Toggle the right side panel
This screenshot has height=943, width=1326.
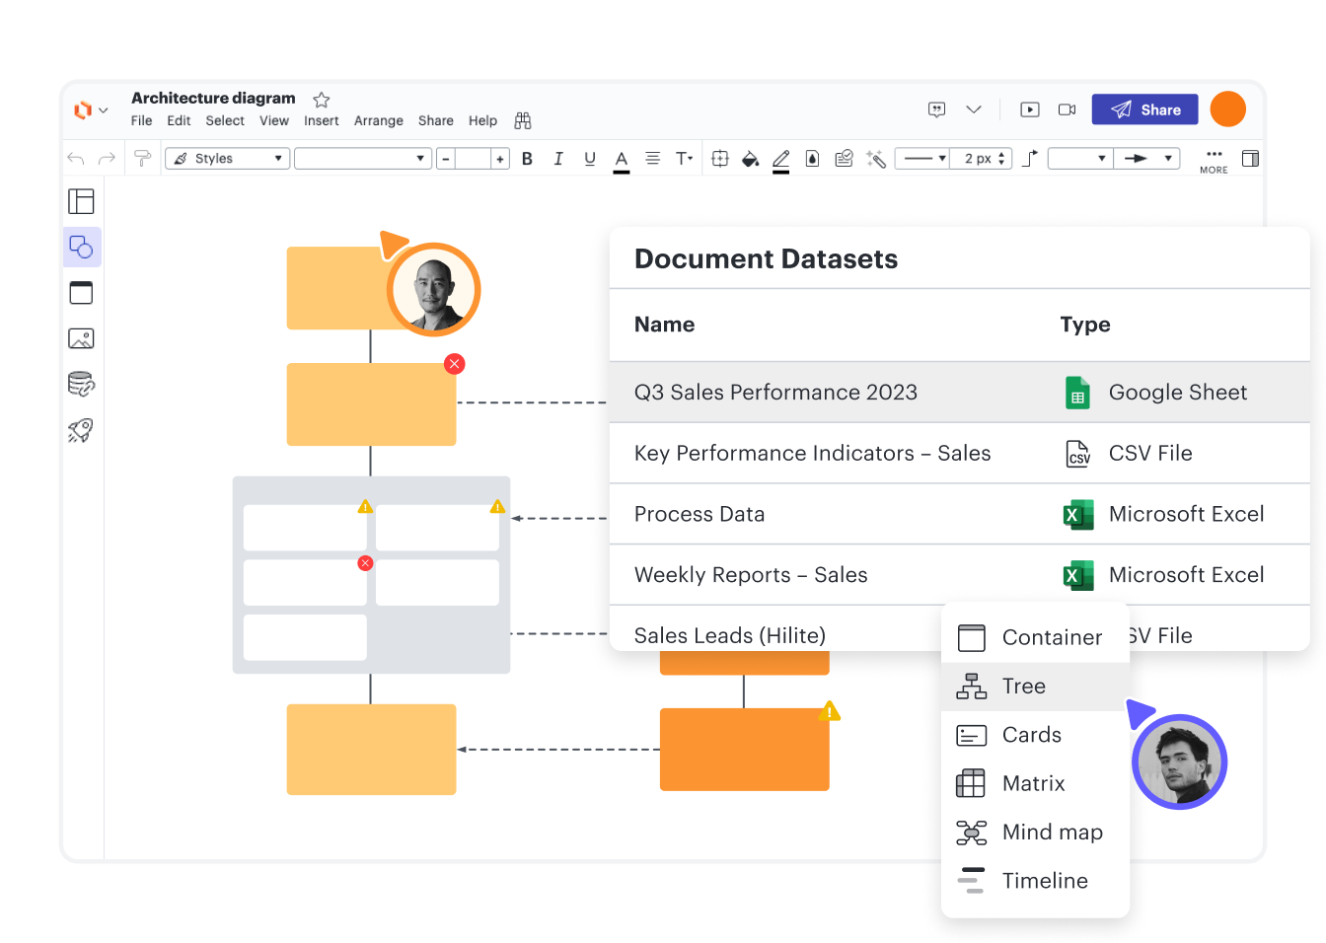(1250, 159)
